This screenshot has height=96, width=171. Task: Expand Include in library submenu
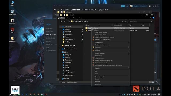111,53
